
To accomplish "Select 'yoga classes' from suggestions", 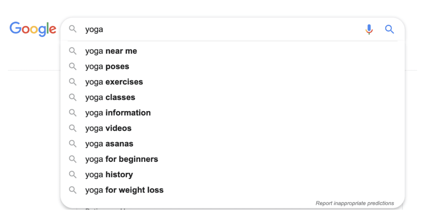I will 233,97.
